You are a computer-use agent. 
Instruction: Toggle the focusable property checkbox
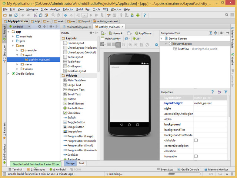tap(196, 156)
